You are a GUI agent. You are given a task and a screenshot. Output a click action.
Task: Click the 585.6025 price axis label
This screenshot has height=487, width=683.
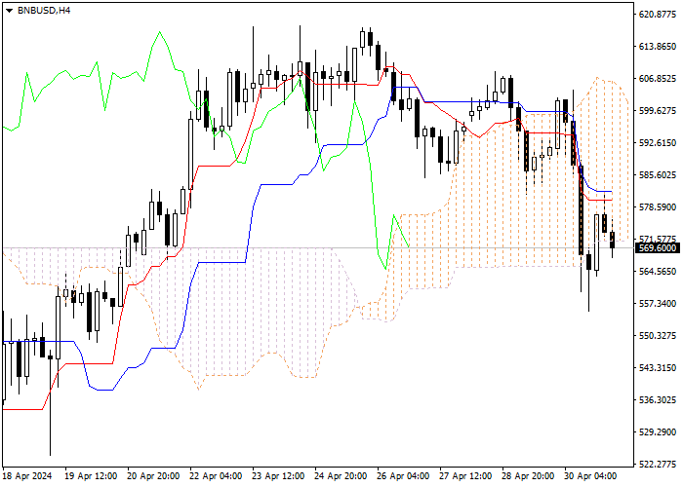coord(658,175)
